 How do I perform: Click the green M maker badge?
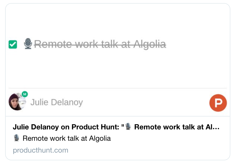click(x=25, y=94)
